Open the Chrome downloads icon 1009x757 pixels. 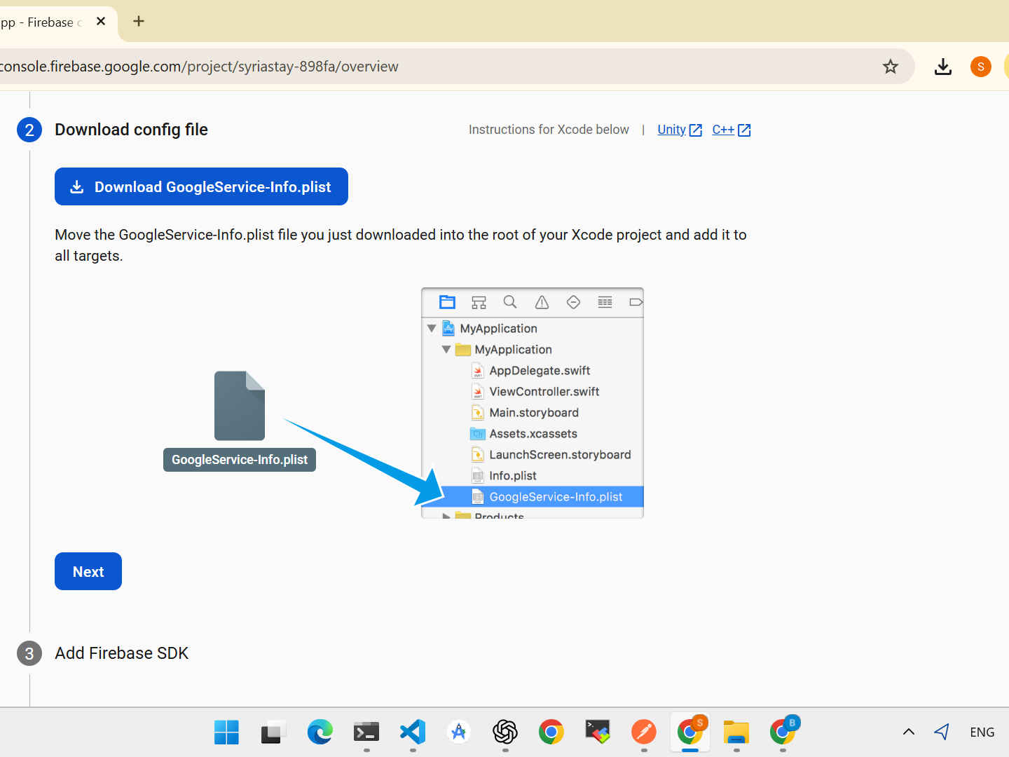(943, 67)
